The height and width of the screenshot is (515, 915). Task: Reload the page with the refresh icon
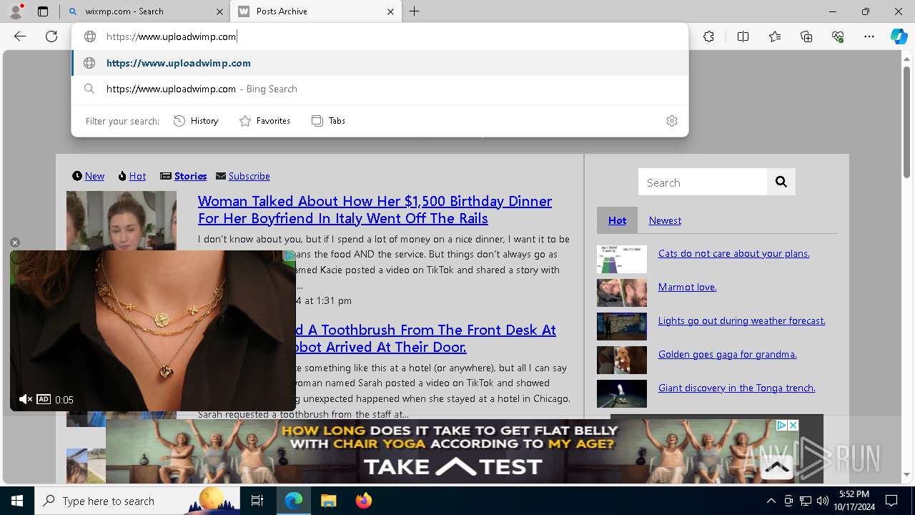point(51,36)
